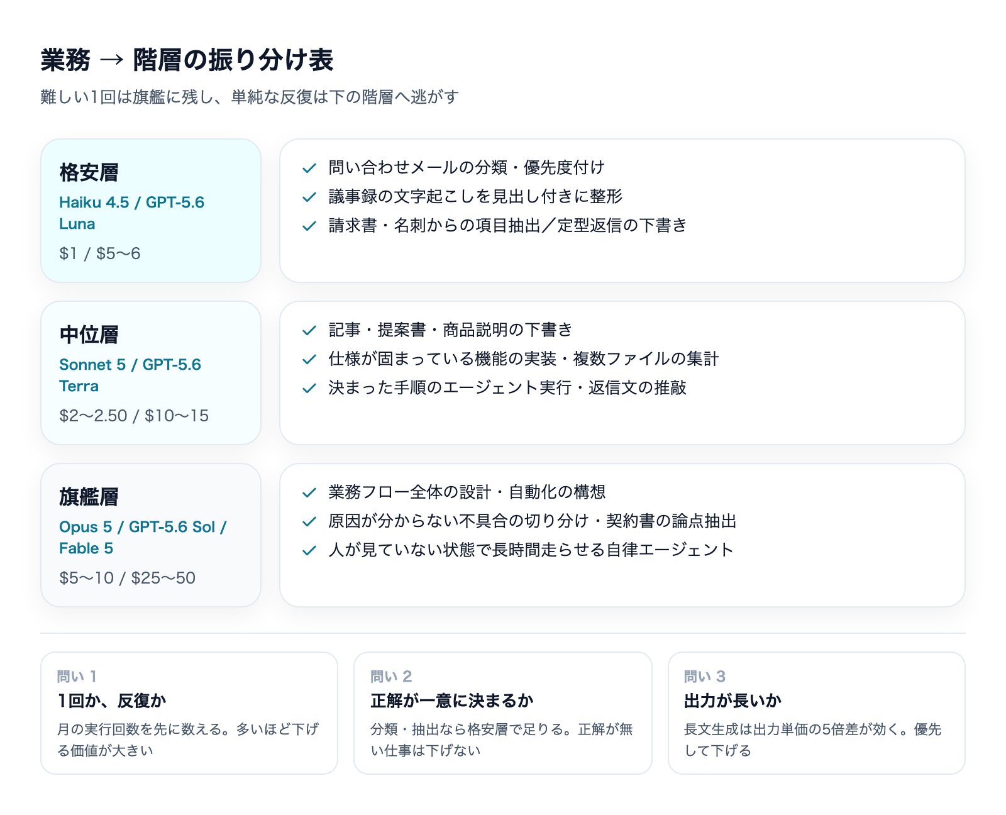Click the subtitle starting with 難しい1回は旗艦に残し

click(250, 97)
